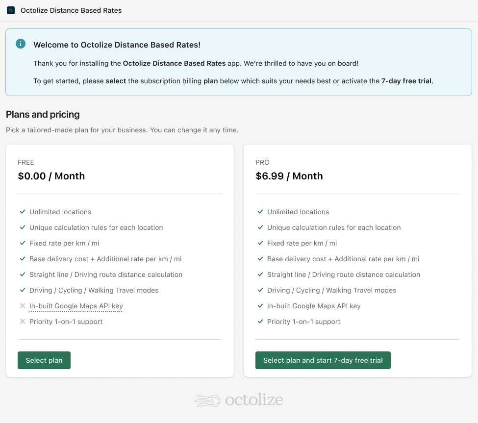The image size is (478, 423).
Task: Click the Pick a tailored-made plan subtitle text
Action: tap(122, 130)
